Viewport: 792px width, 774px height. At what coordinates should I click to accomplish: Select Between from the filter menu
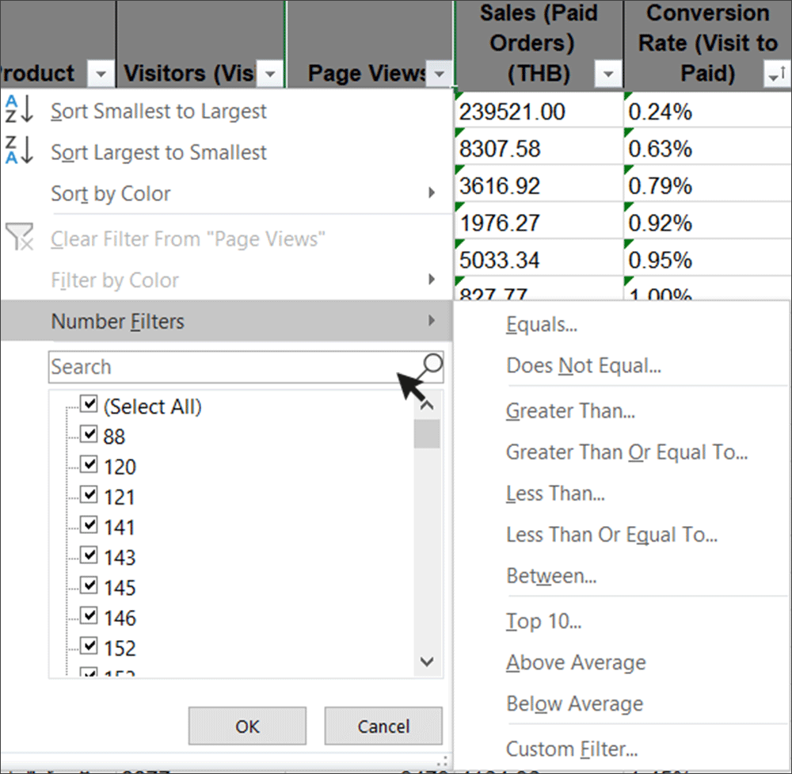coord(544,576)
